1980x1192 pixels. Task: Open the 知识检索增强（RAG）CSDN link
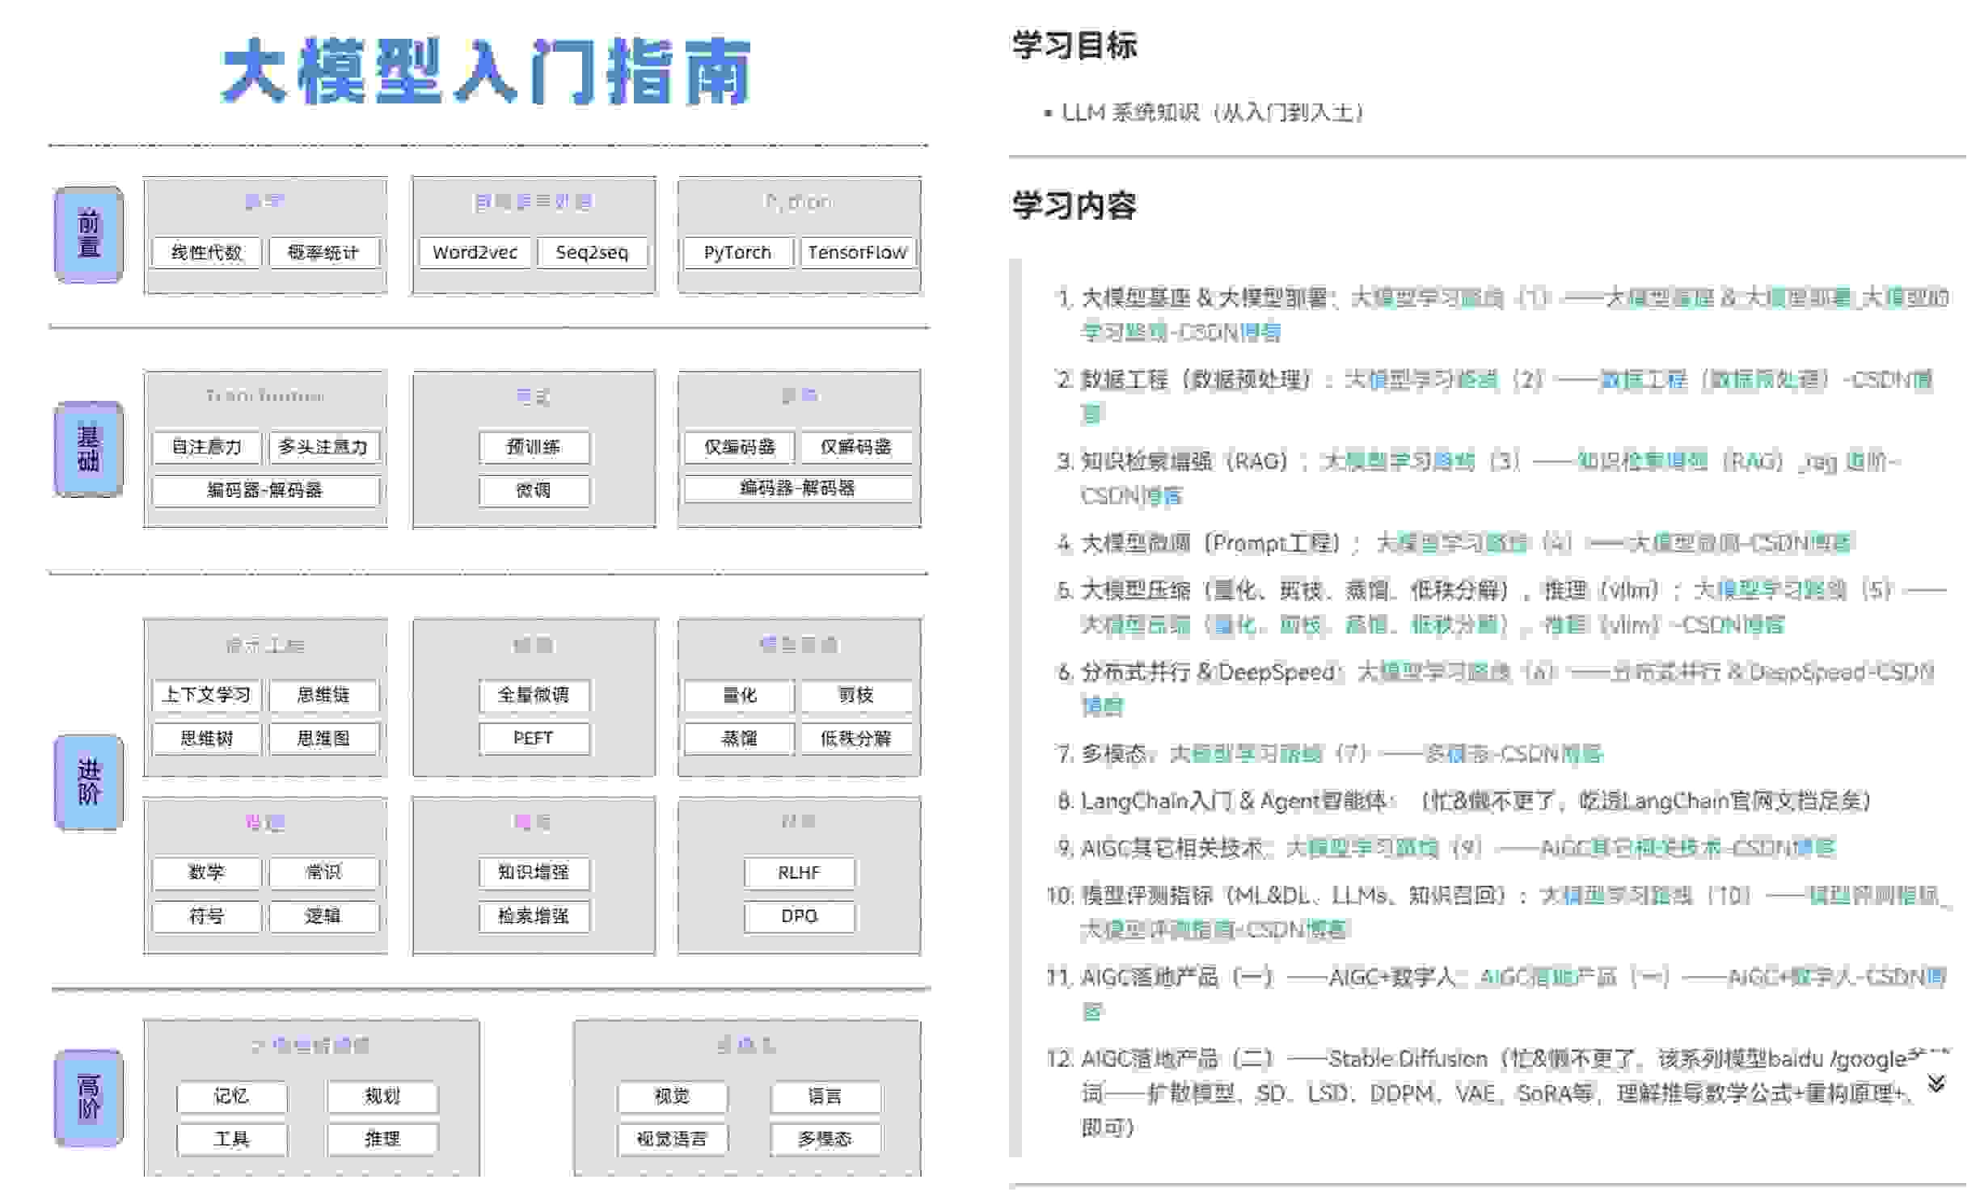(x=1490, y=478)
